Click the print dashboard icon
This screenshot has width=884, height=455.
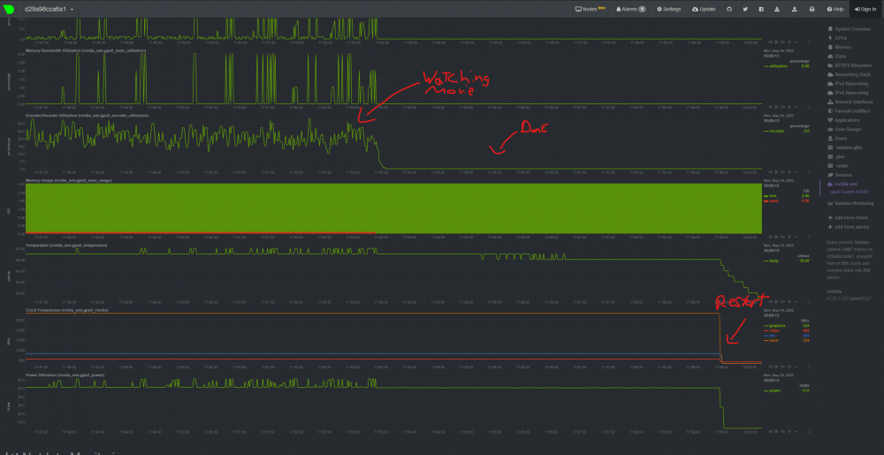click(x=812, y=9)
